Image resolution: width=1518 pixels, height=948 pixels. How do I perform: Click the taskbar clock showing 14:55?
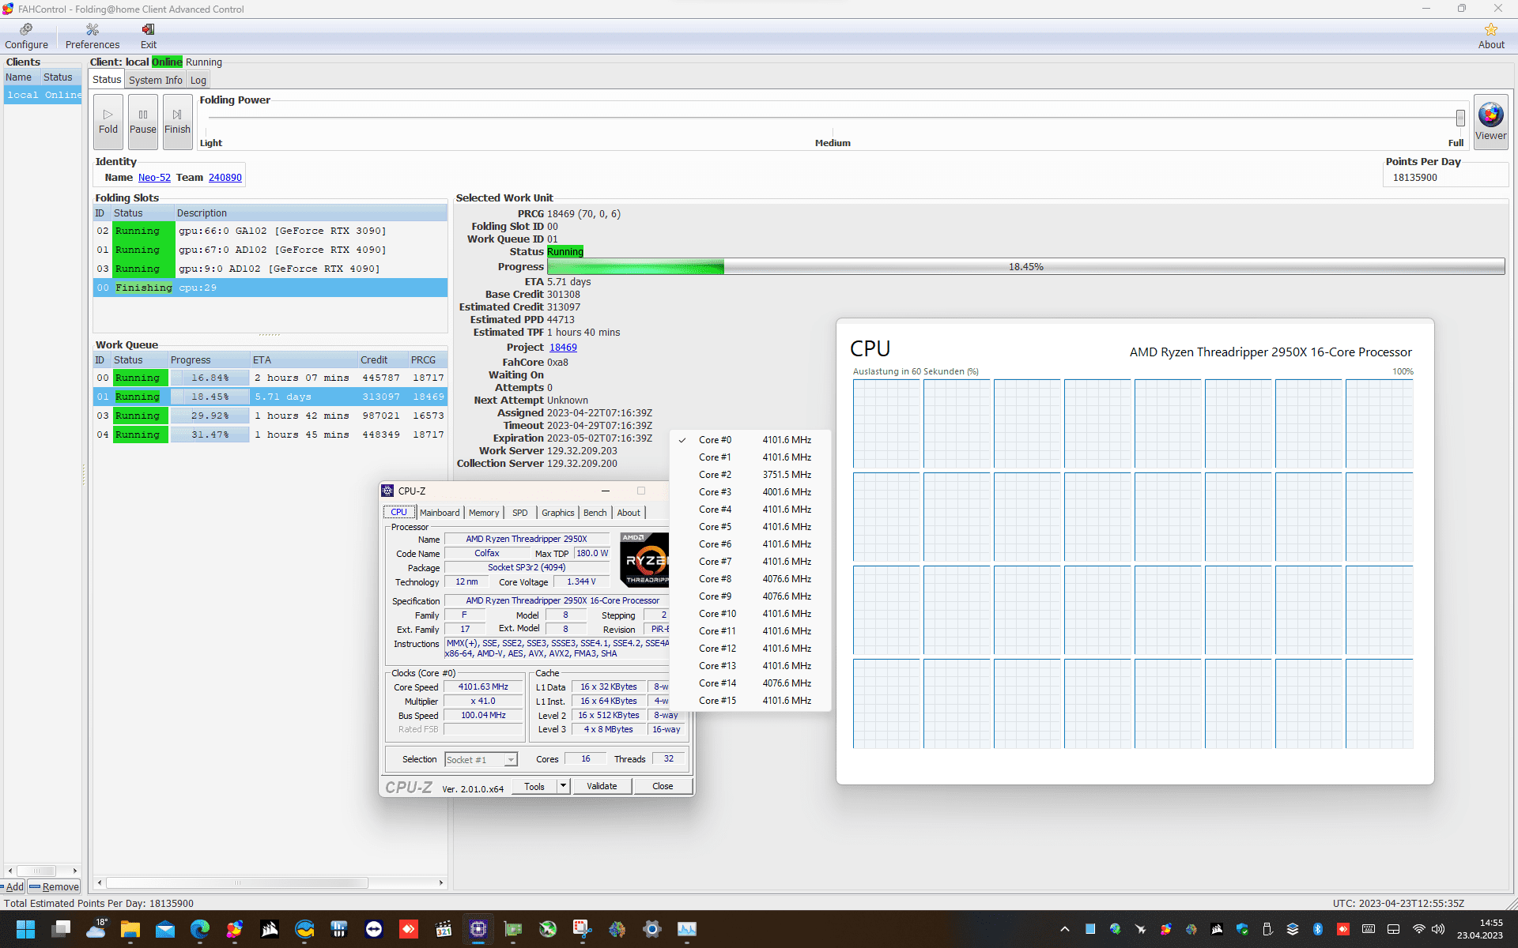1480,929
